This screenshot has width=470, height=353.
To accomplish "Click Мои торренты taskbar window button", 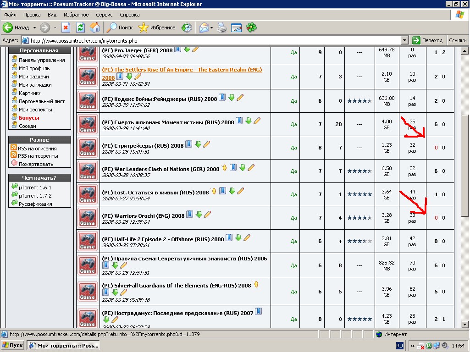I will (63, 346).
